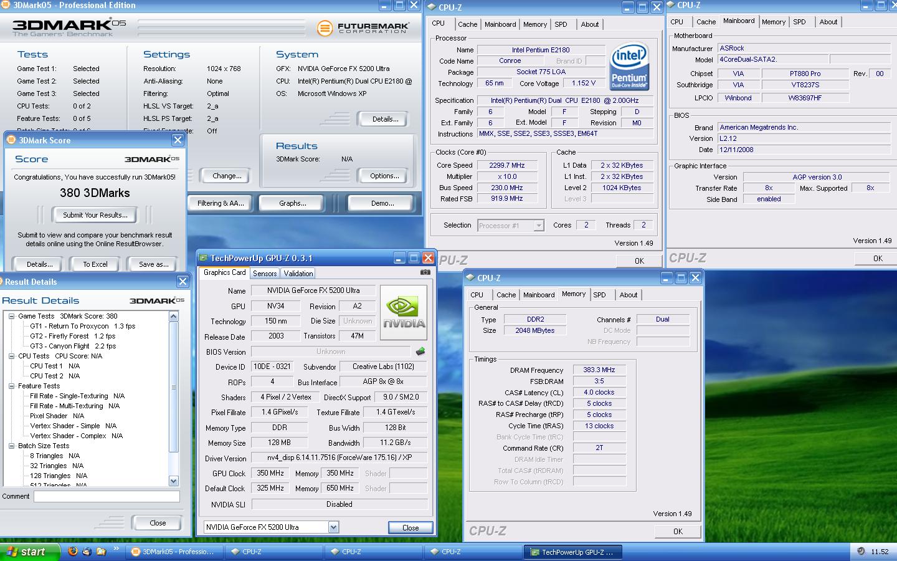Minimize the GPU-Z window
The width and height of the screenshot is (897, 561).
point(399,257)
